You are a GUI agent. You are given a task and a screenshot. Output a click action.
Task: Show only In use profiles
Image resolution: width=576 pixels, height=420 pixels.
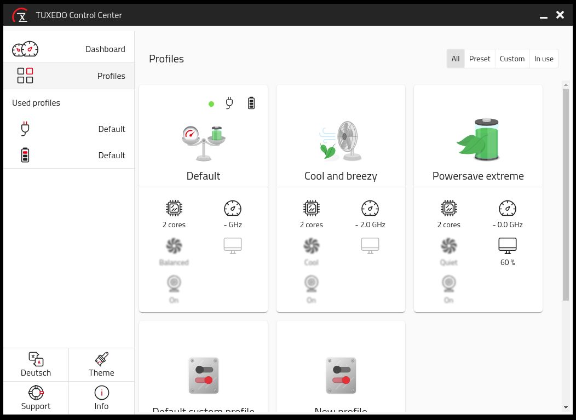tap(544, 59)
